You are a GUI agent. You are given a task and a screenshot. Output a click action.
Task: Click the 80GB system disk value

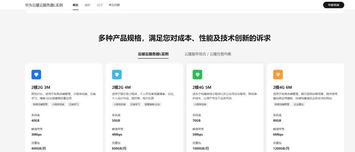pos(277,120)
